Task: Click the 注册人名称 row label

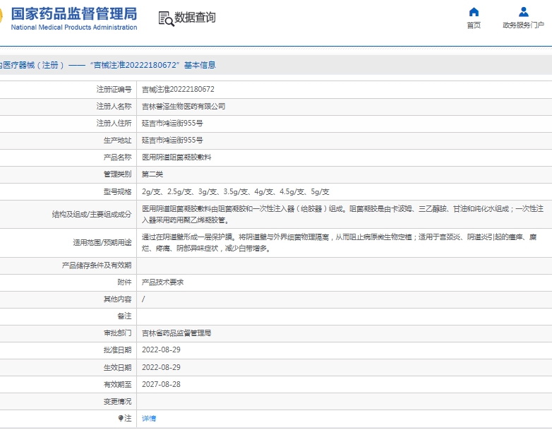Action: 114,107
